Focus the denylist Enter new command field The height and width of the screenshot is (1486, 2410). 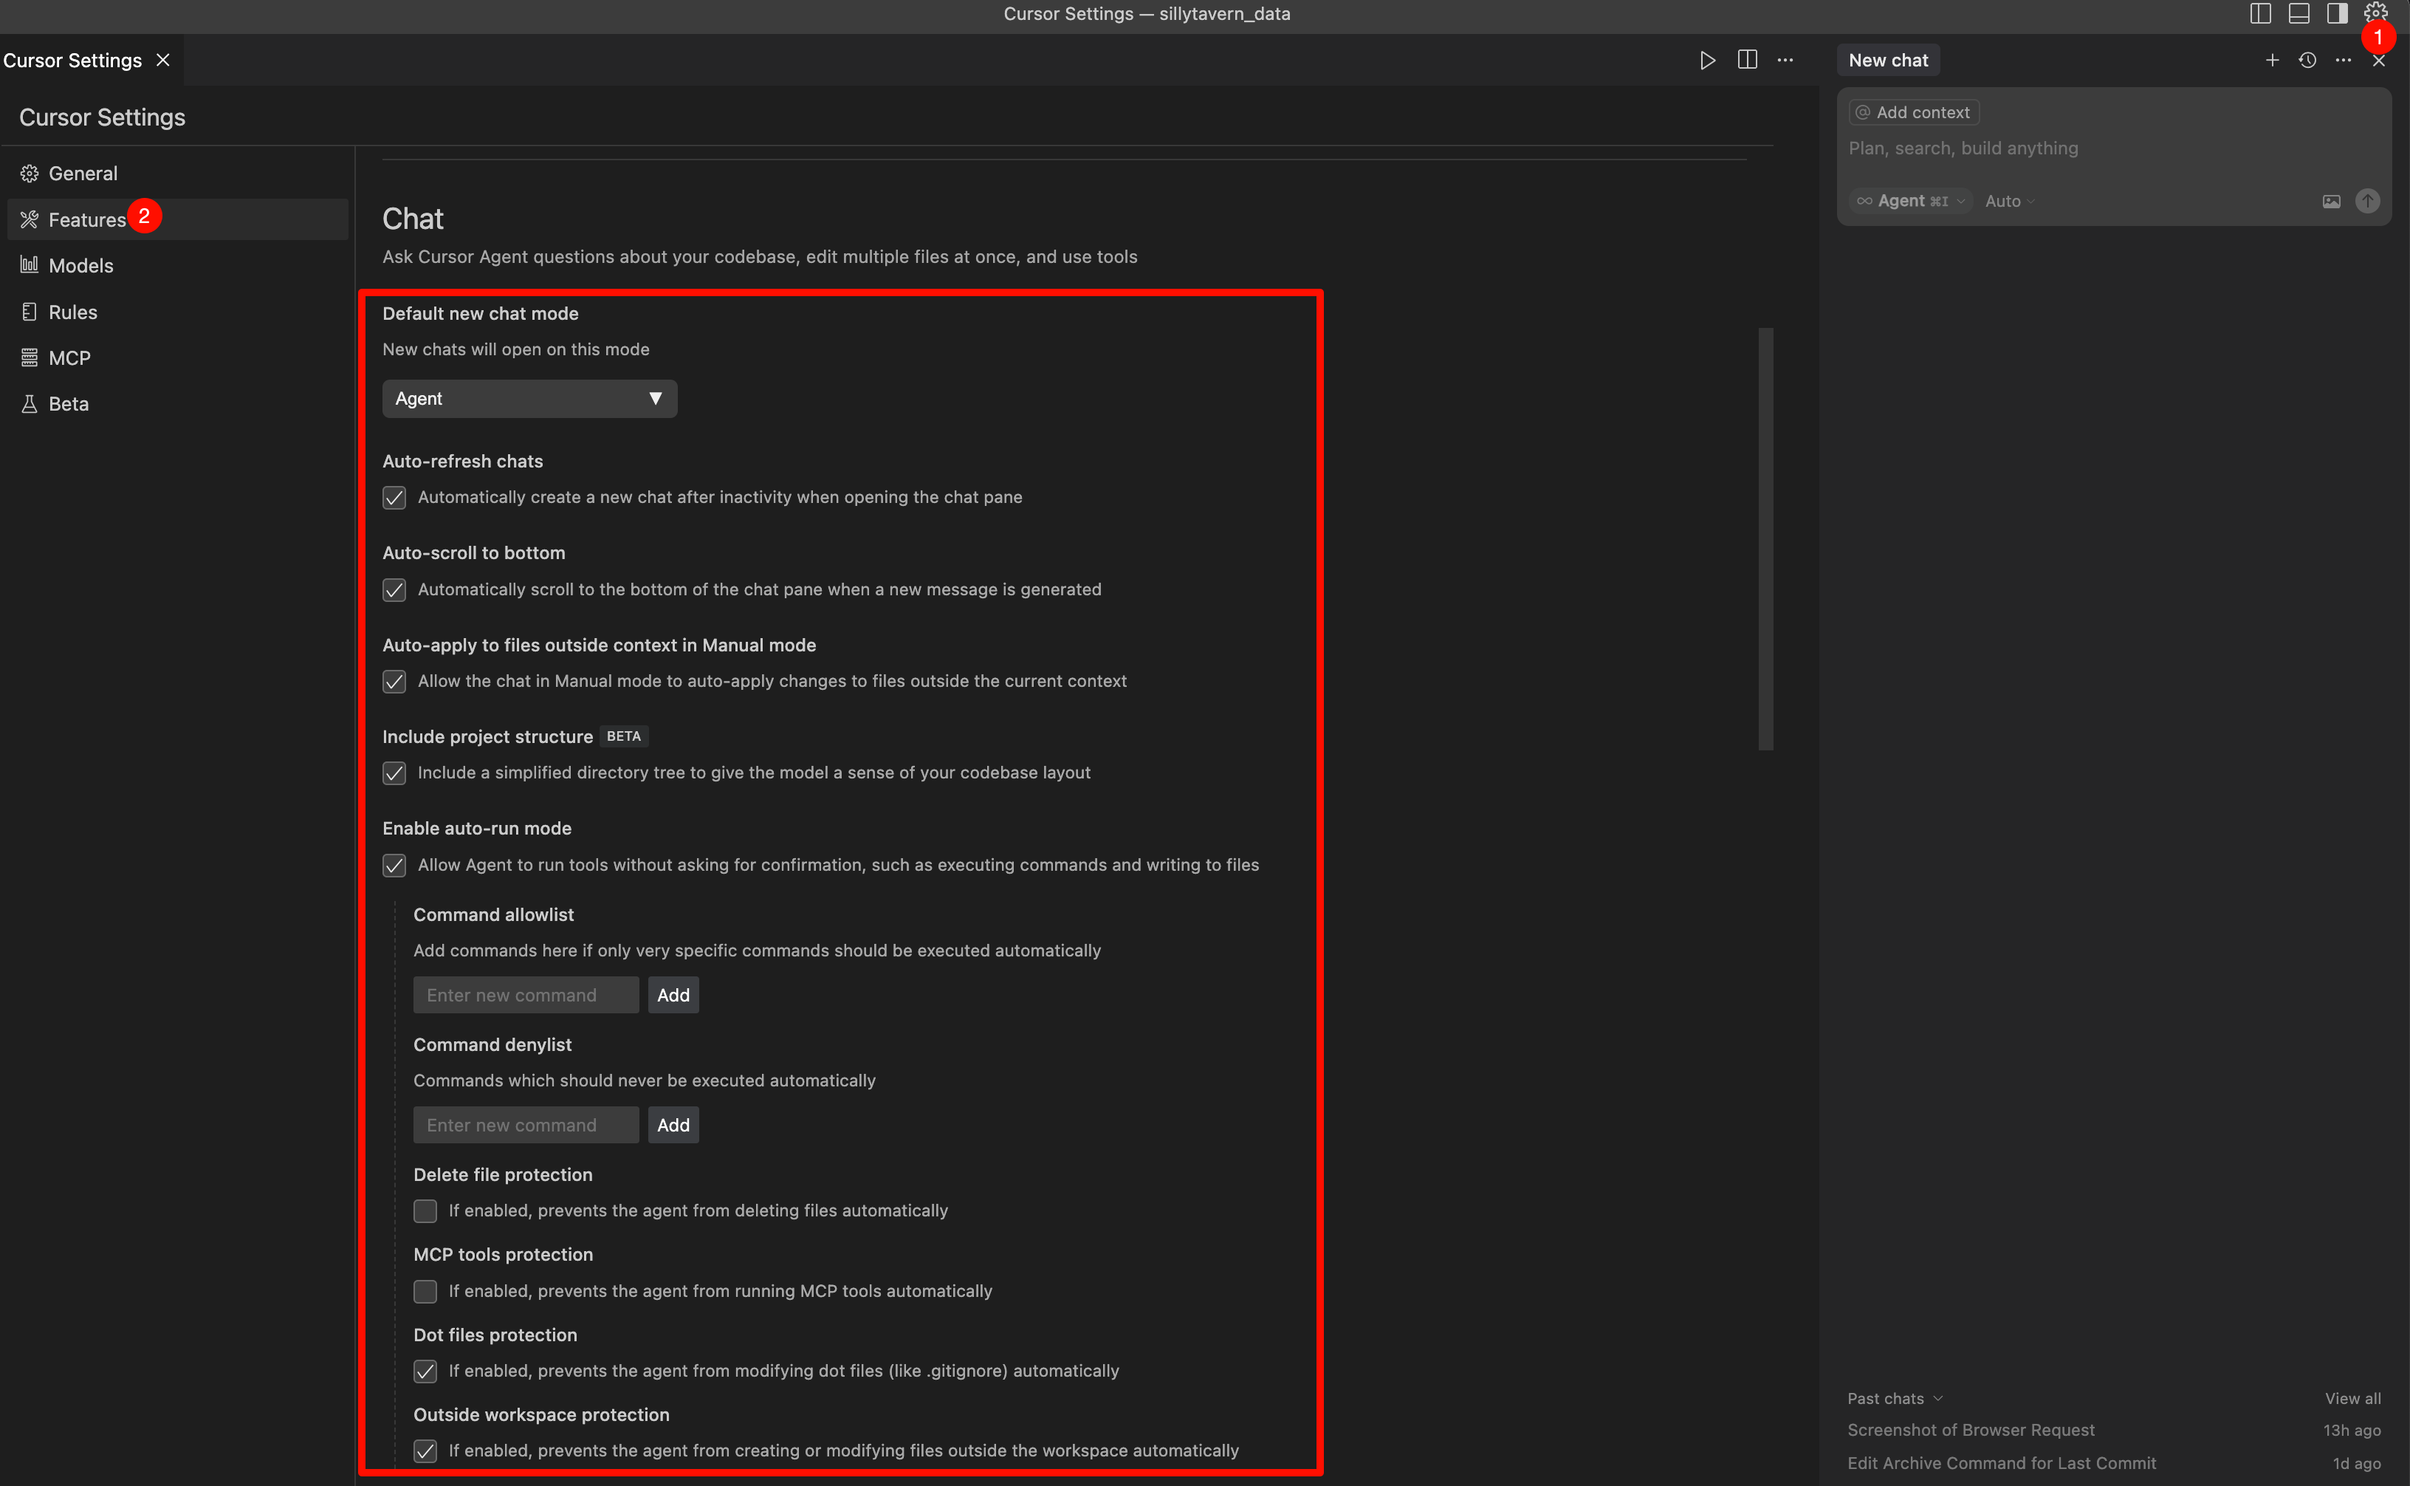point(526,1124)
